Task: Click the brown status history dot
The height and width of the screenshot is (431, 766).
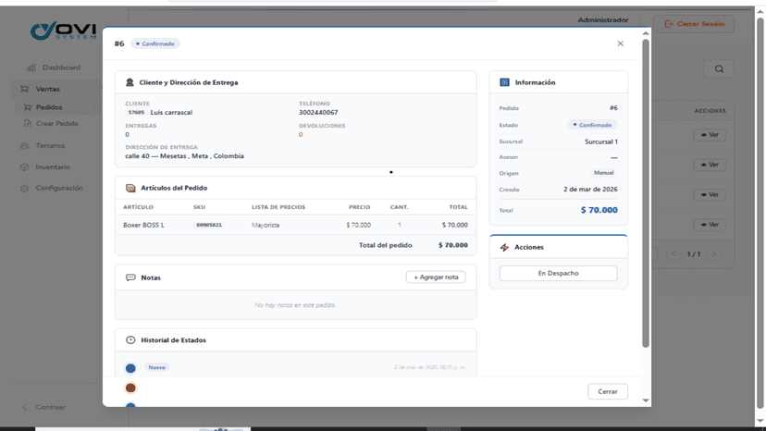Action: 130,388
